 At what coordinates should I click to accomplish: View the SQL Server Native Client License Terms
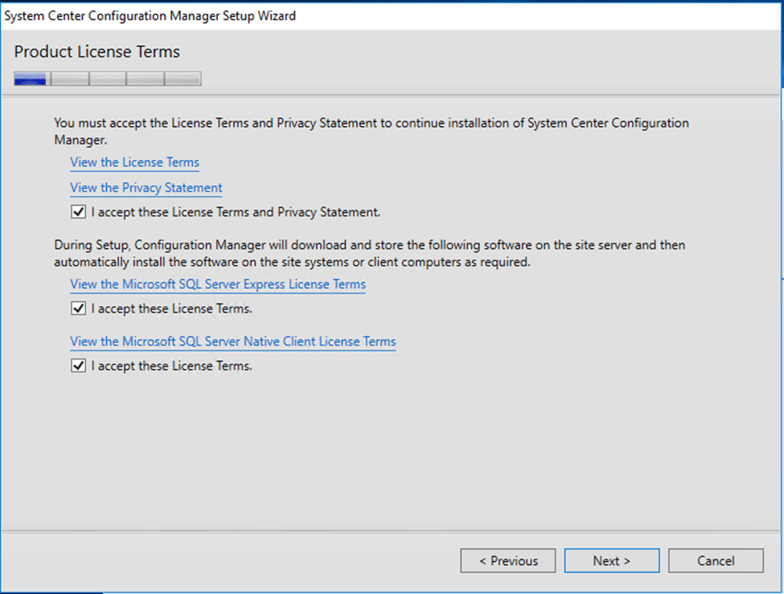coord(232,342)
